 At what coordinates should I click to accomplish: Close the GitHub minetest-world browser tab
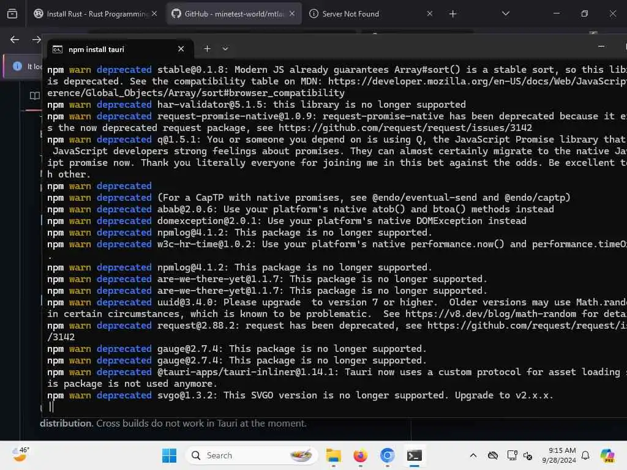[x=292, y=13]
